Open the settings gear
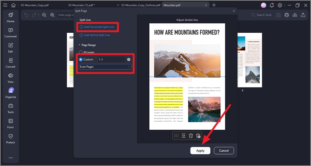The height and width of the screenshot is (166, 311). (x=280, y=5)
